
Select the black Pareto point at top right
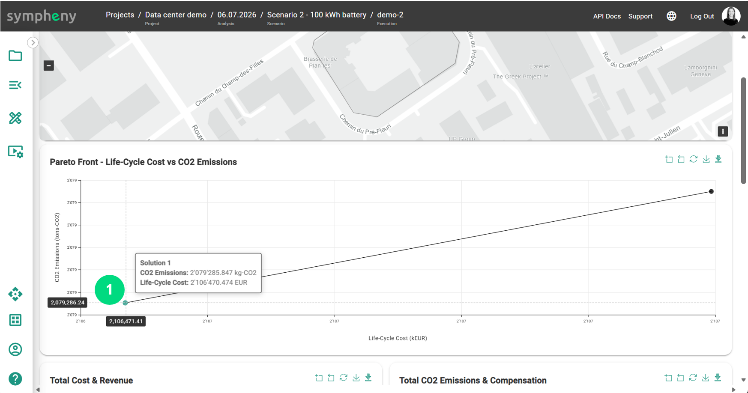pos(711,191)
